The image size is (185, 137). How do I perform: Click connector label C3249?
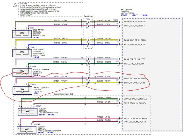[x=37, y=124]
